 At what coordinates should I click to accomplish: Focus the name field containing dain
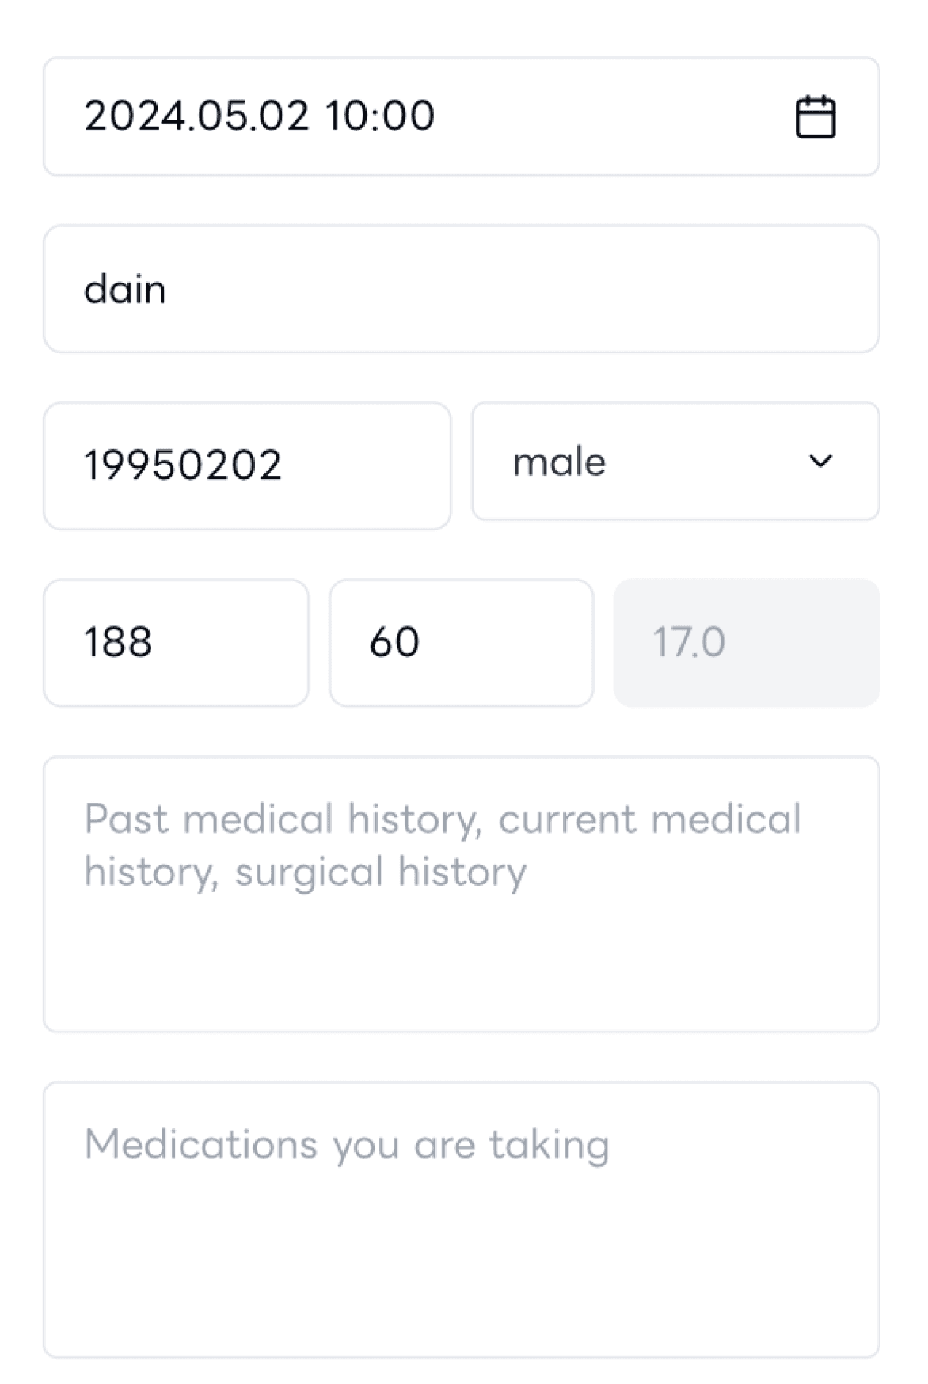(461, 289)
